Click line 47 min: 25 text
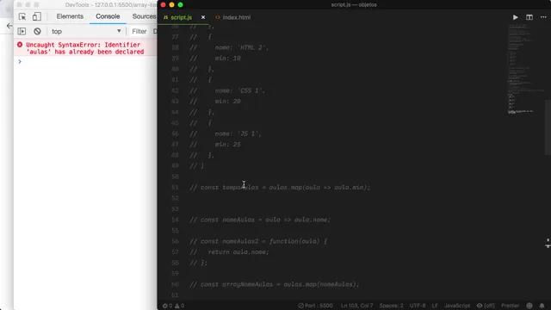The height and width of the screenshot is (310, 551). click(227, 145)
